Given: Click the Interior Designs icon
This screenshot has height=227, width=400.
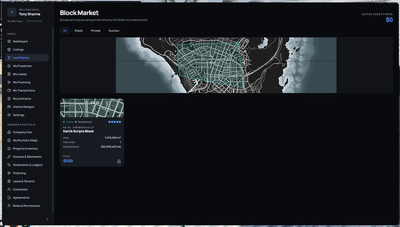Looking at the screenshot, I should tap(9, 107).
